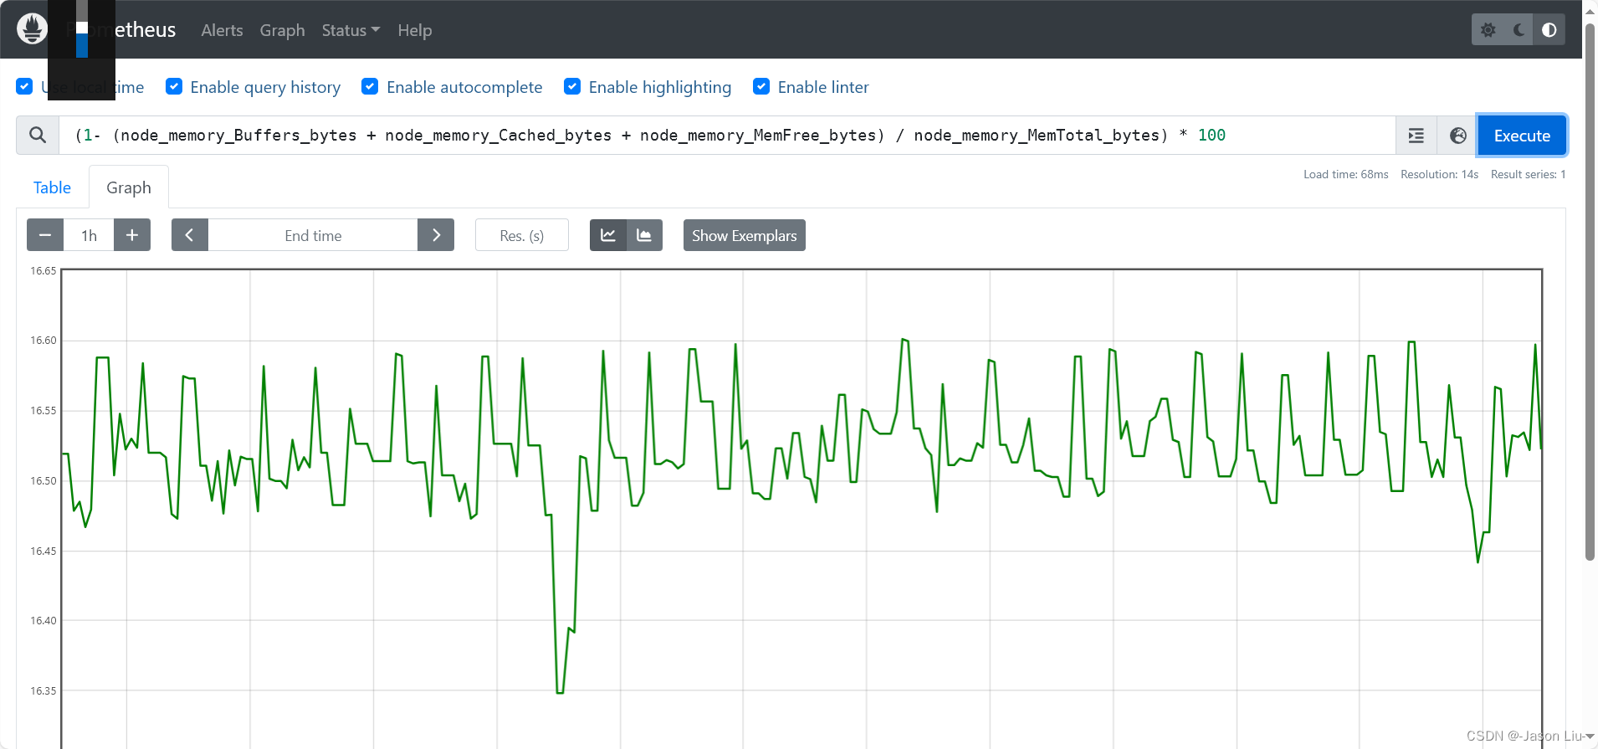Click the End time field
Viewport: 1598px width, 749px height.
pos(313,235)
